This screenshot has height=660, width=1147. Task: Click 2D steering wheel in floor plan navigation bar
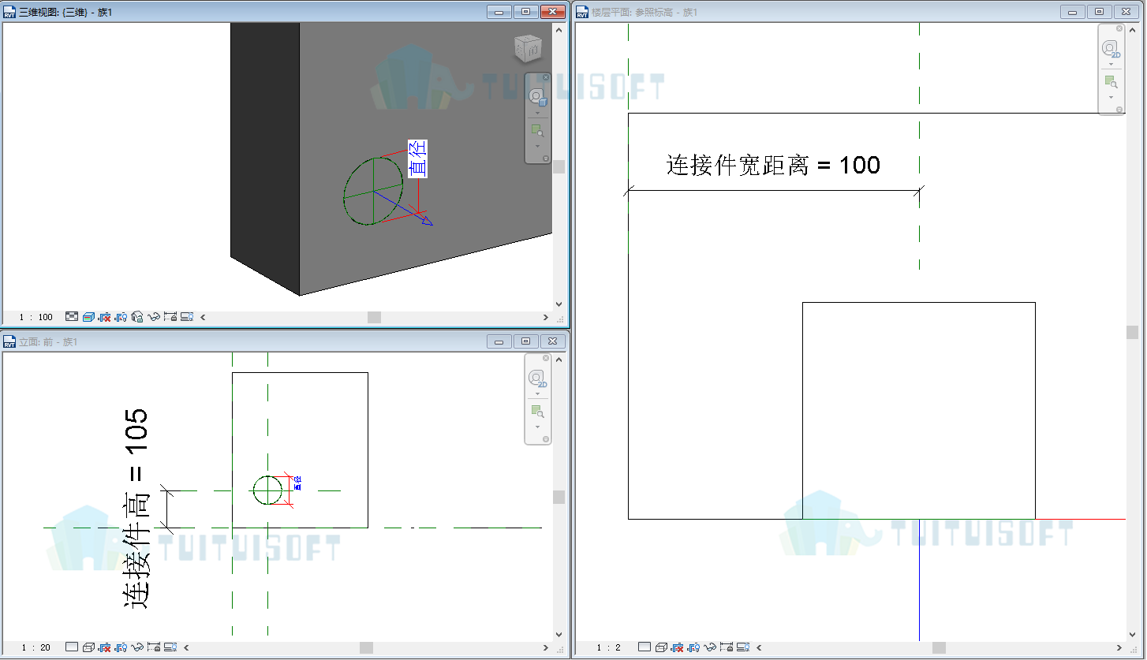pyautogui.click(x=1111, y=50)
